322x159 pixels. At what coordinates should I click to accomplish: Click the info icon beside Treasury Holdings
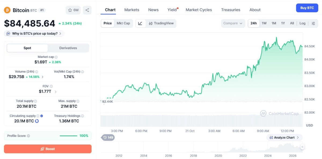pyautogui.click(x=82, y=116)
